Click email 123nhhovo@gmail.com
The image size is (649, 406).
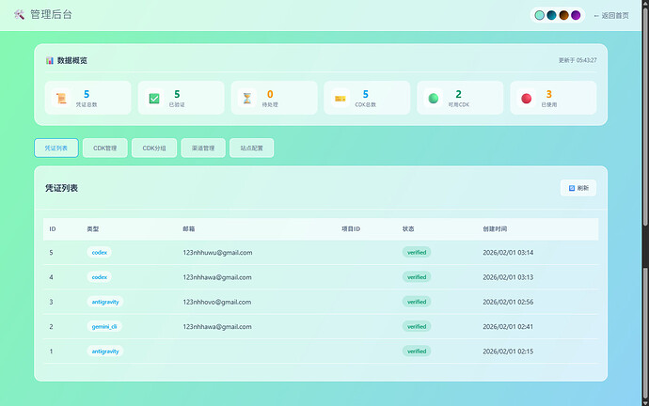pyautogui.click(x=217, y=303)
